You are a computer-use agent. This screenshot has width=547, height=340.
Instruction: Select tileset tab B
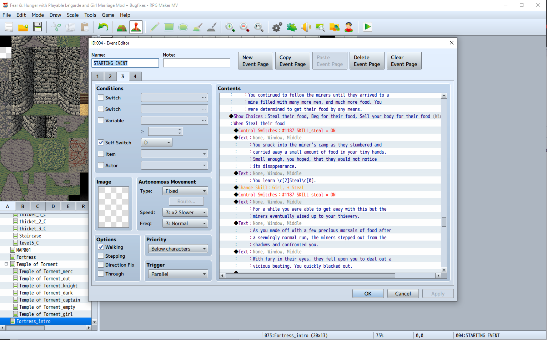[22, 206]
